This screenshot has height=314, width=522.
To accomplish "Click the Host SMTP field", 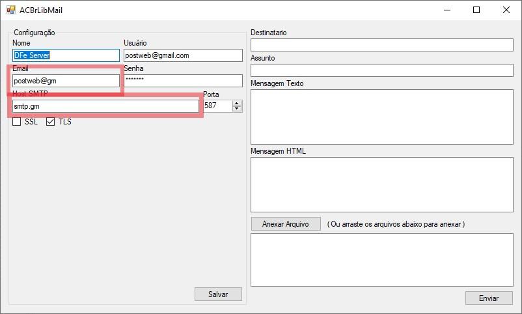I will 105,106.
